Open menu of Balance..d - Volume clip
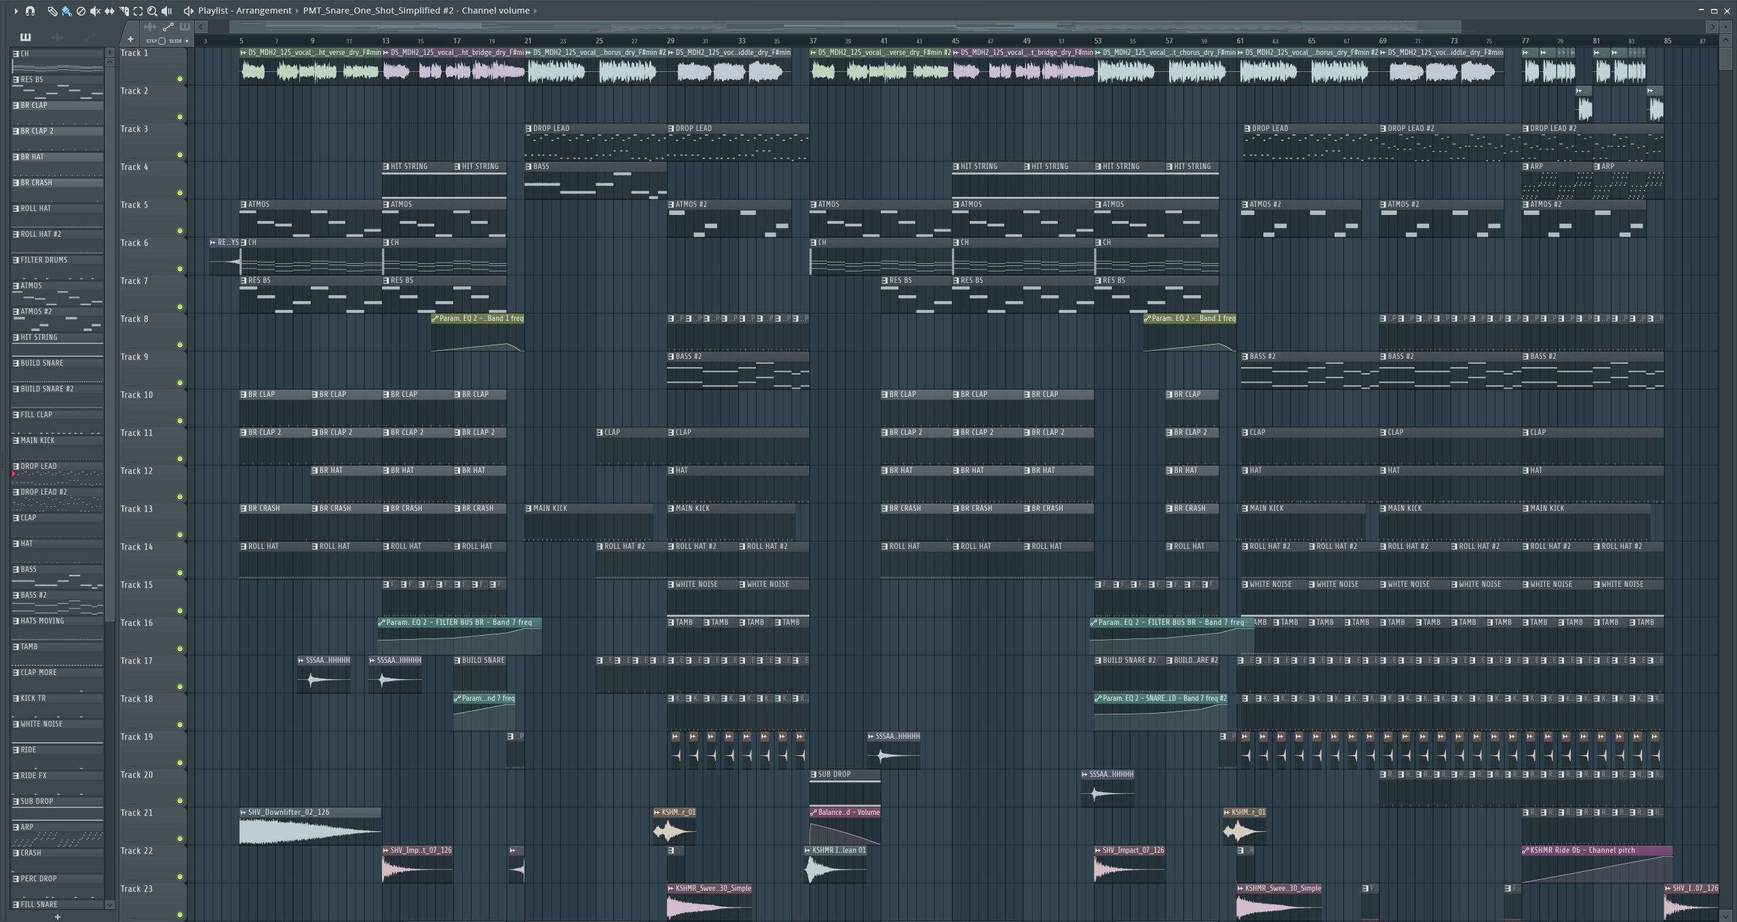1737x922 pixels. 814,812
